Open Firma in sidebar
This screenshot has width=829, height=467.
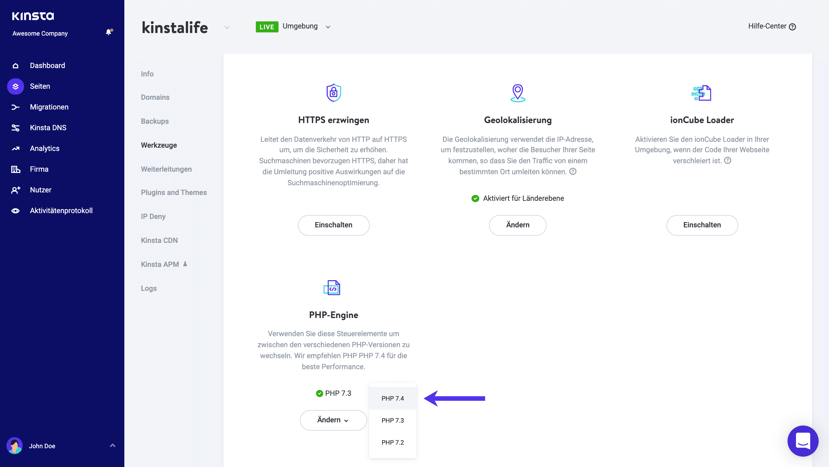coord(39,169)
